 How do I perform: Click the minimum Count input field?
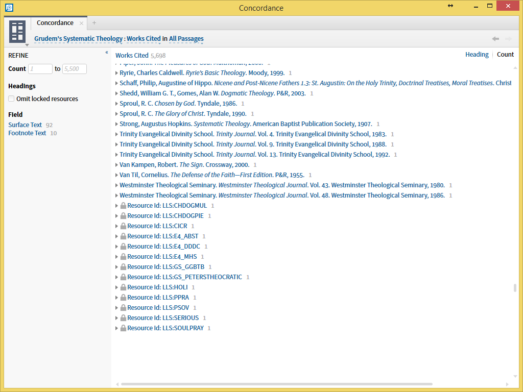(40, 69)
